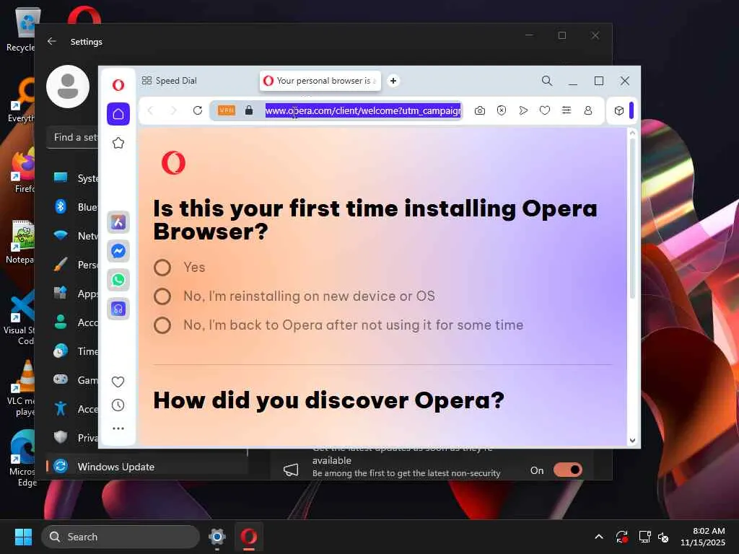The width and height of the screenshot is (739, 554).
Task: Open Windows Update in Settings sidebar
Action: tap(147, 467)
